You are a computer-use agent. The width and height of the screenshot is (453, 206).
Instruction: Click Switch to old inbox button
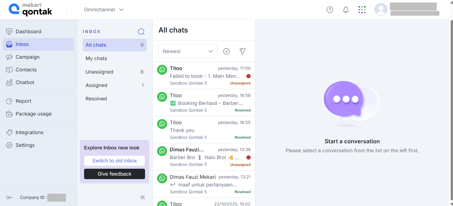114,161
